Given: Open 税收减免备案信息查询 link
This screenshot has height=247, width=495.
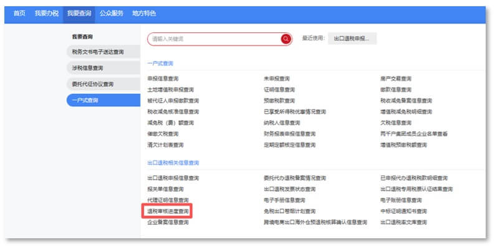Looking at the screenshot, I should tap(406, 101).
